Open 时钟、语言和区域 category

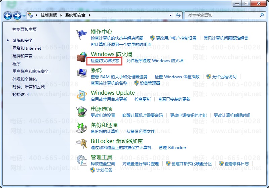click(x=29, y=87)
